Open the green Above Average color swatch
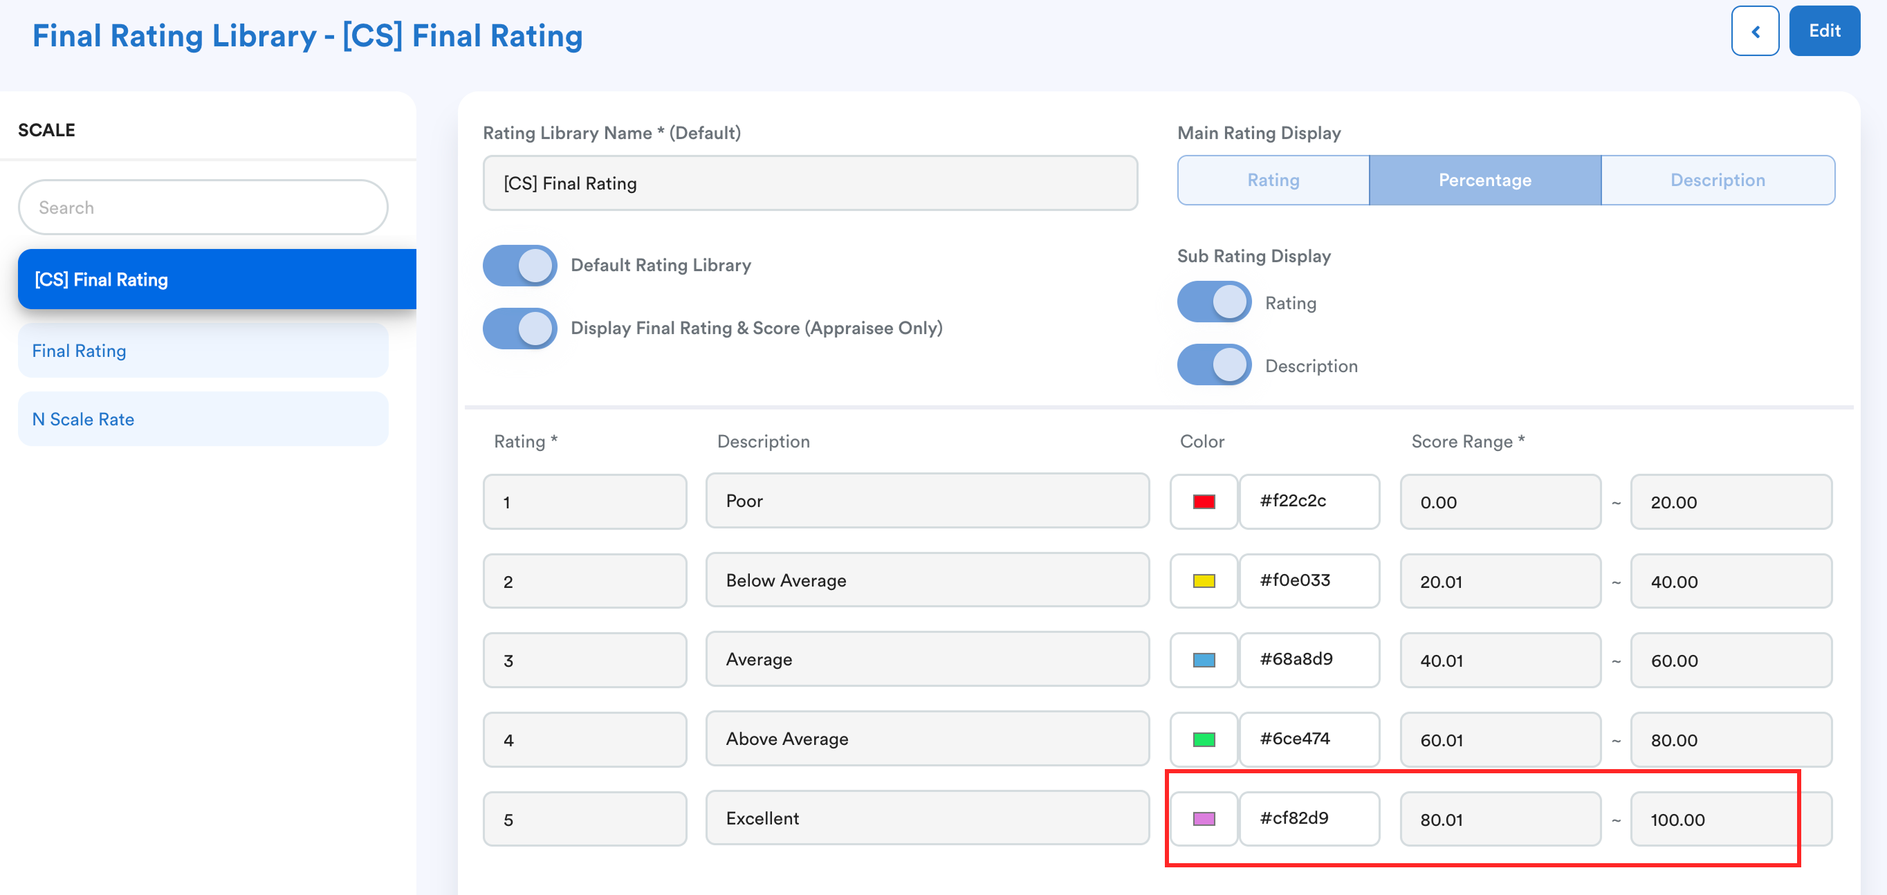This screenshot has width=1887, height=895. (1204, 740)
